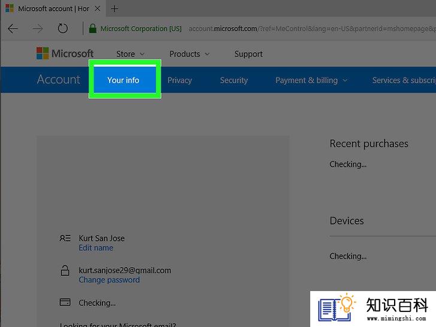436x327 pixels.
Task: Switch to the Security tab
Action: [x=234, y=80]
